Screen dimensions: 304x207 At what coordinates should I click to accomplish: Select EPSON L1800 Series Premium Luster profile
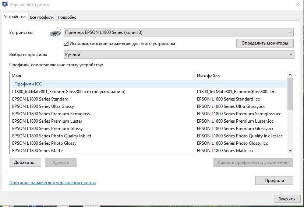(47, 121)
